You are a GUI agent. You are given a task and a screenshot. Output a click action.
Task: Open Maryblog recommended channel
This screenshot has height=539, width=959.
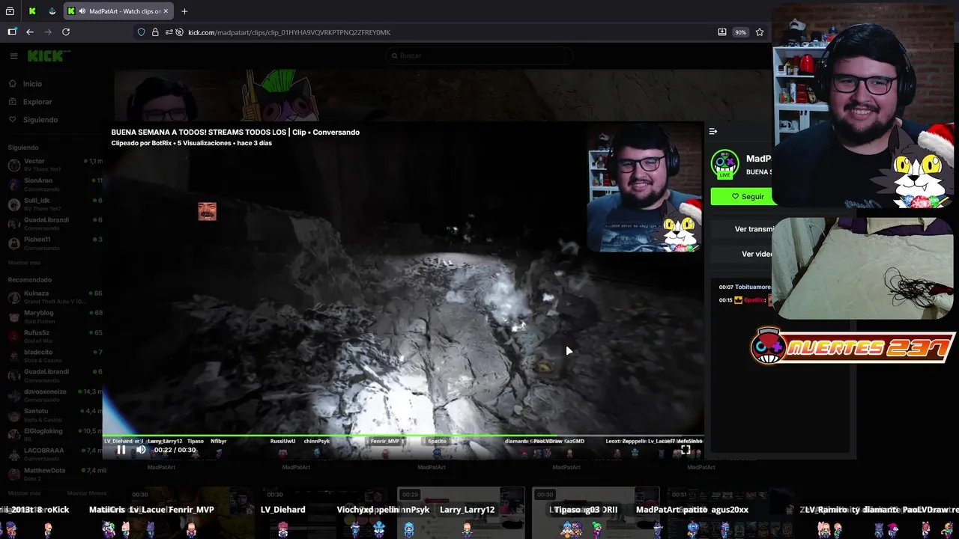54,316
